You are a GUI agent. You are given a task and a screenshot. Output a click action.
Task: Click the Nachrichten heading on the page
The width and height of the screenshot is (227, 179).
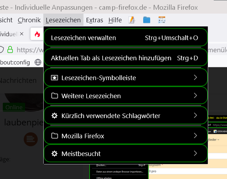tap(18, 80)
